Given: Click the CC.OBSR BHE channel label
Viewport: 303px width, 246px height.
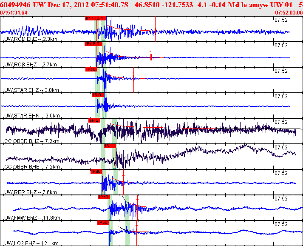Looking at the screenshot, I should click(31, 167).
